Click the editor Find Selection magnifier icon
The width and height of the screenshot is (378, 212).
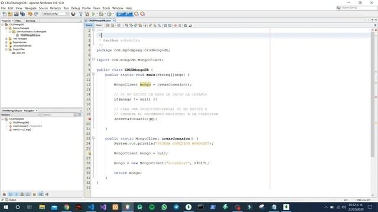[126, 25]
